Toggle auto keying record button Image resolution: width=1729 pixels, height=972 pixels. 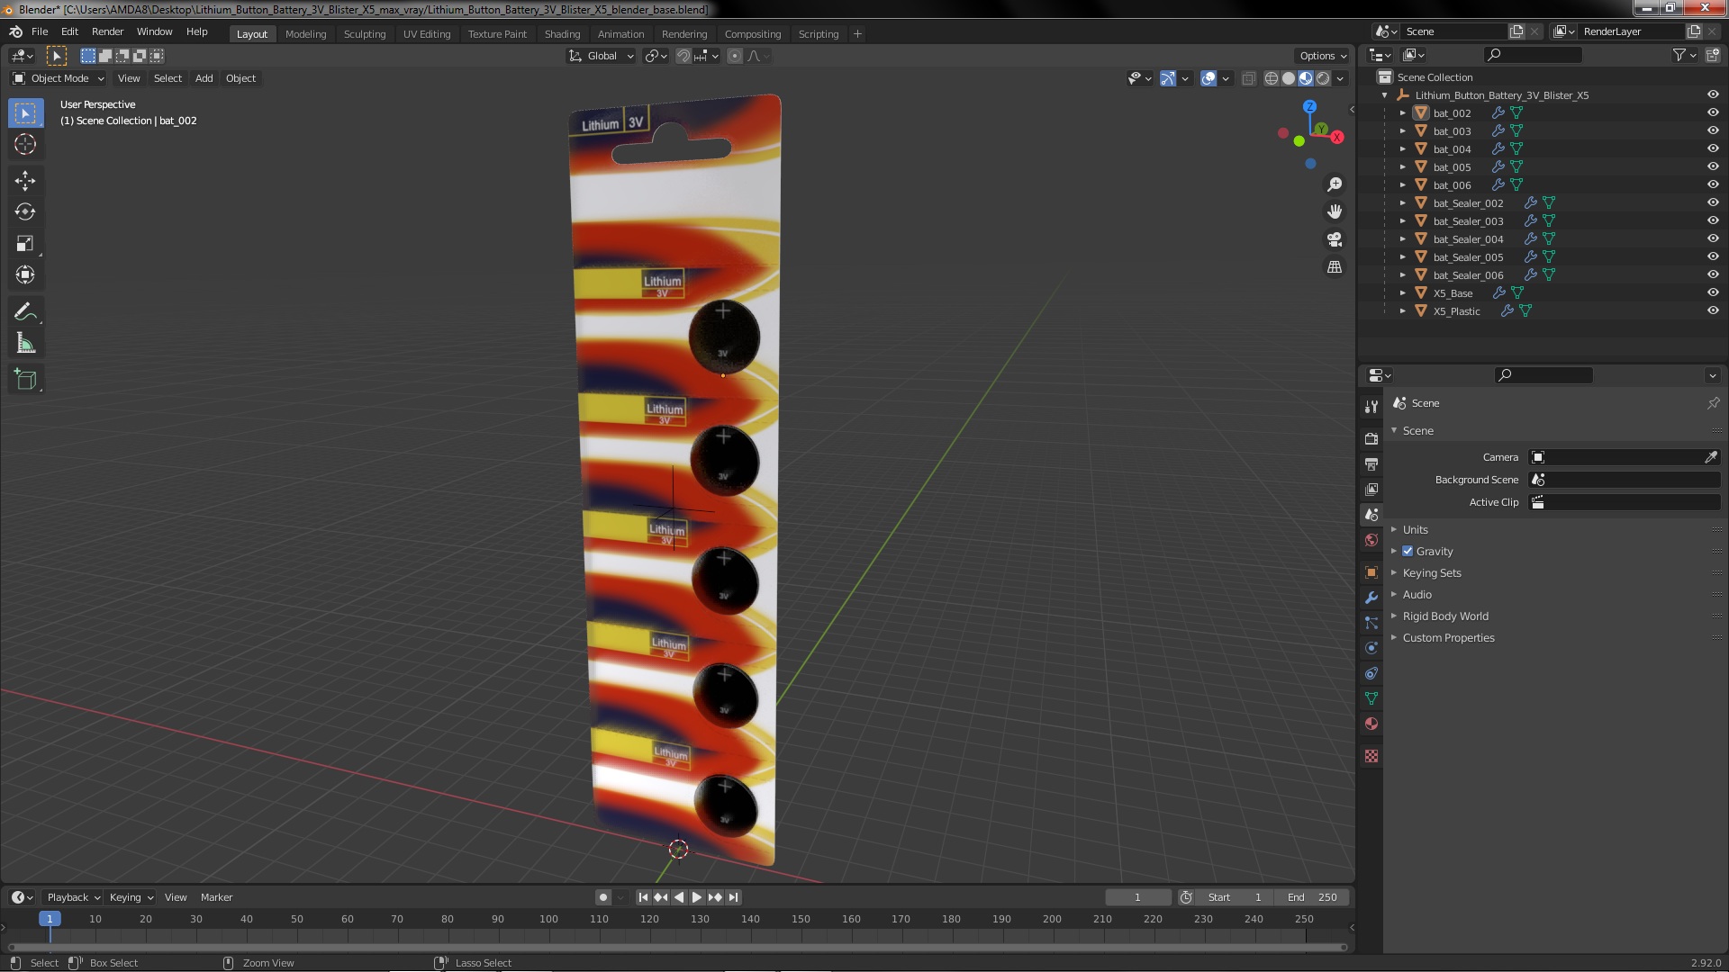pyautogui.click(x=602, y=897)
